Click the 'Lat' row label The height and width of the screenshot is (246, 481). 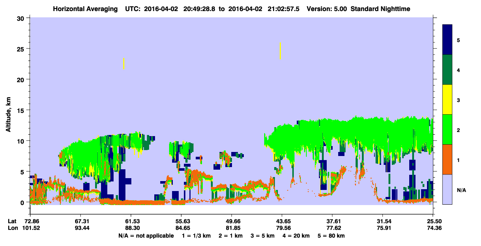[x=11, y=221]
